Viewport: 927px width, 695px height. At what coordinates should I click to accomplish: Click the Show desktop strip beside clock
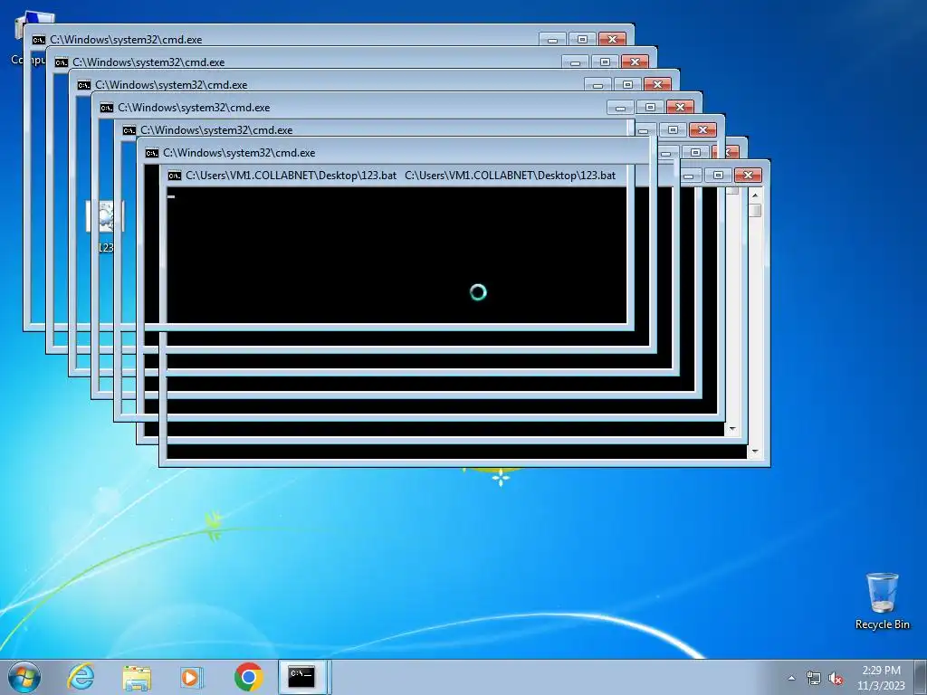(x=922, y=677)
